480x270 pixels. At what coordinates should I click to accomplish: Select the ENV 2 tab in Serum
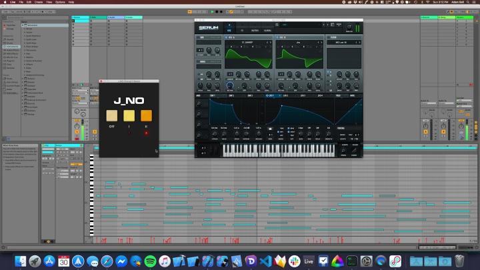click(231, 96)
